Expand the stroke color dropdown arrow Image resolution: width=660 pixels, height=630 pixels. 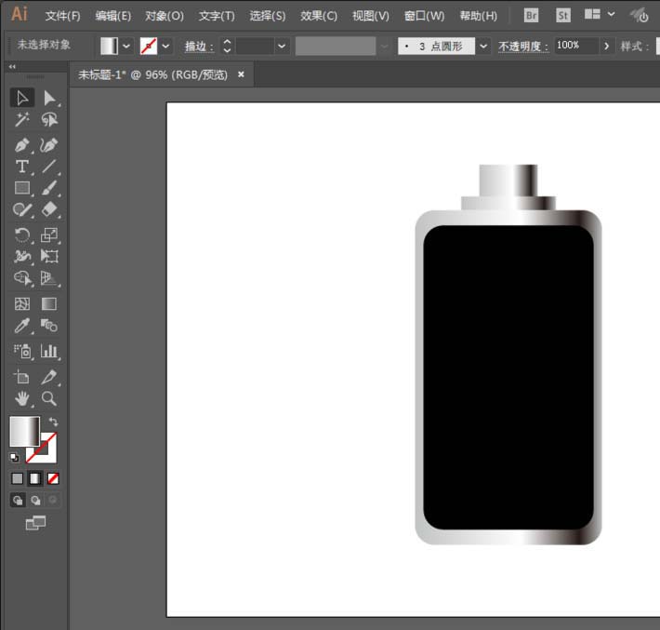click(x=166, y=46)
